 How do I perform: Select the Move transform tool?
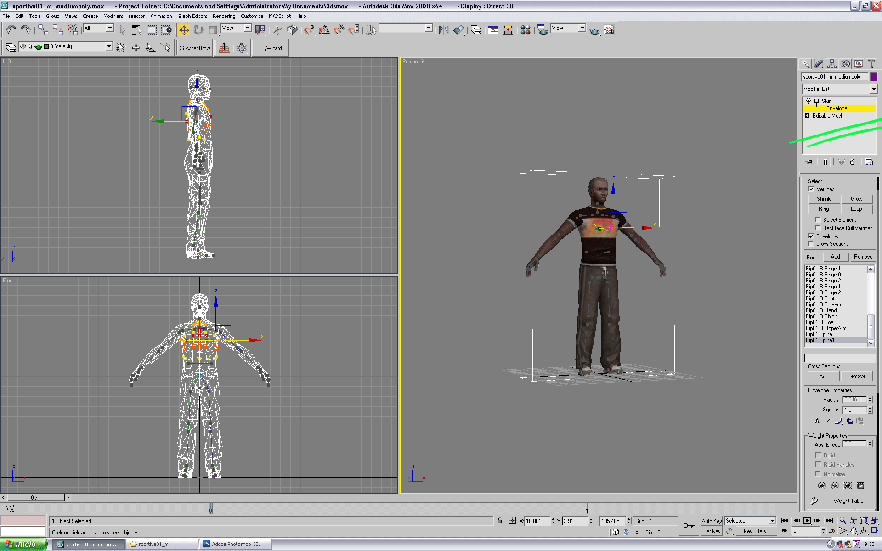[x=184, y=30]
